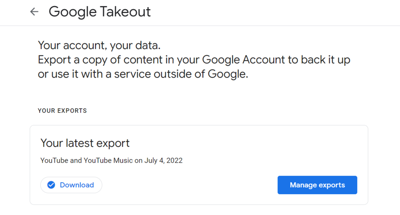Click the blue checkmark icon beside Download
Viewport: 400px width, 215px height.
(51, 185)
